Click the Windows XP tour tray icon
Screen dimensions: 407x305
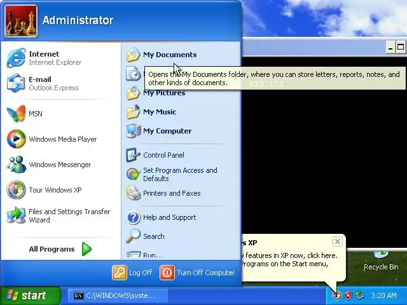[336, 295]
